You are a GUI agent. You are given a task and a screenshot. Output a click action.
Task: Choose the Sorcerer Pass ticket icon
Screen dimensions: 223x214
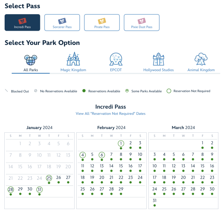[x=62, y=20]
